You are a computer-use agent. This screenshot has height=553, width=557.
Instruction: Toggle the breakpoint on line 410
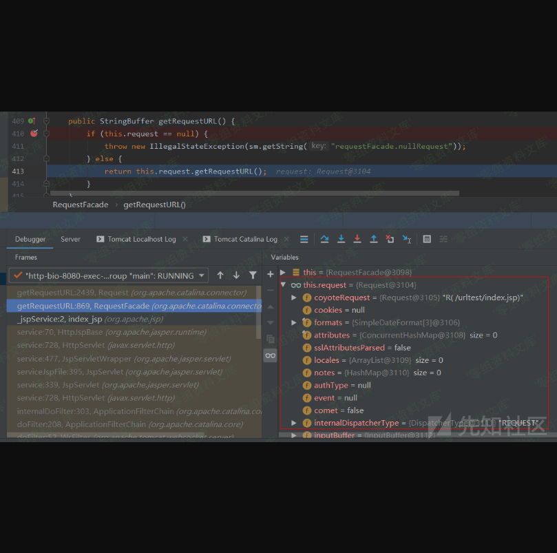coord(34,134)
